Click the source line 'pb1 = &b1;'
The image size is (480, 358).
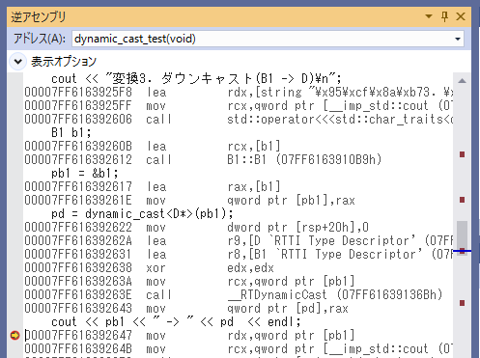85,174
